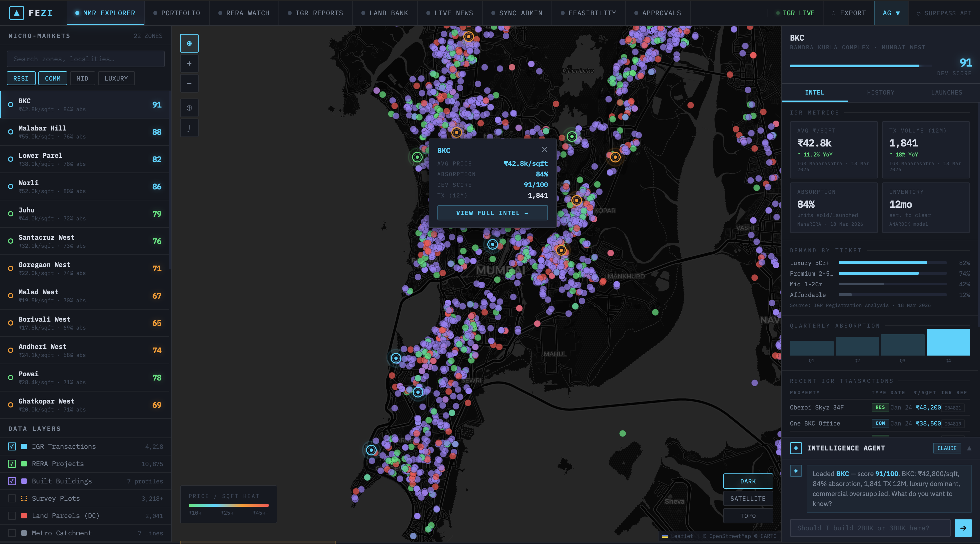Zoom out with the minus map button
Viewport: 980px width, 544px height.
(189, 84)
